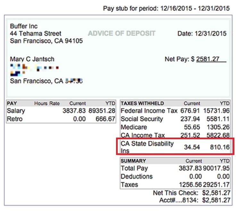Select the Medicare YTD value 1305.26
The height and width of the screenshot is (217, 244).
(x=218, y=127)
